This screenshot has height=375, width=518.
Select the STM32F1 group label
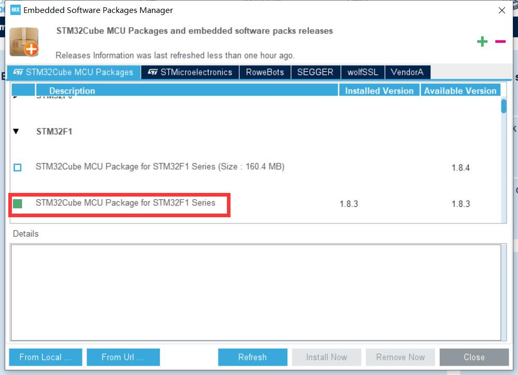pos(54,131)
